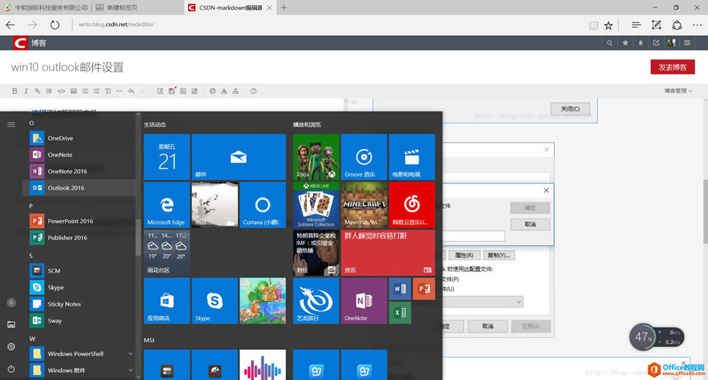Click the Power icon in Start menu
The image size is (708, 380).
pyautogui.click(x=11, y=369)
